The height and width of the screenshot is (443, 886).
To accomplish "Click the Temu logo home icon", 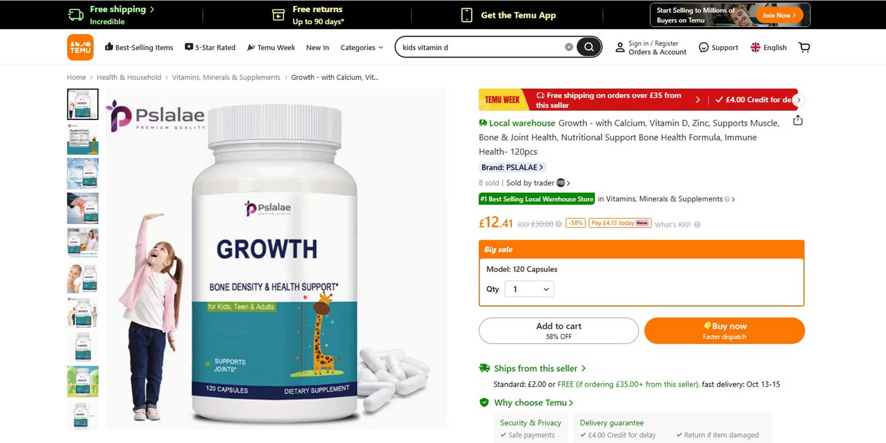I will point(80,47).
